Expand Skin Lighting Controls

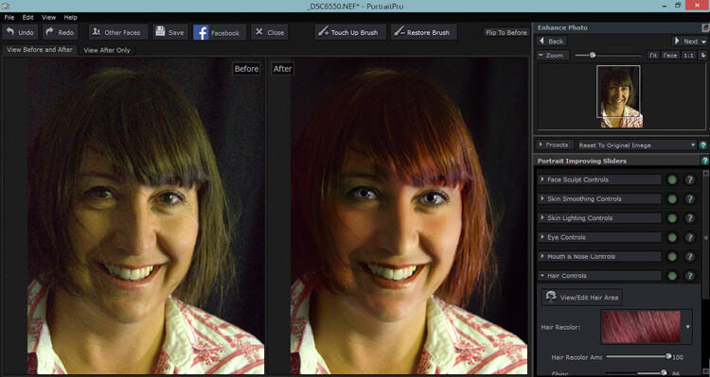[x=600, y=218]
